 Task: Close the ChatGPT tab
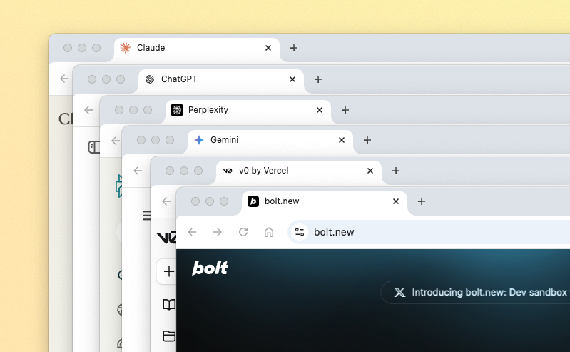tap(292, 79)
